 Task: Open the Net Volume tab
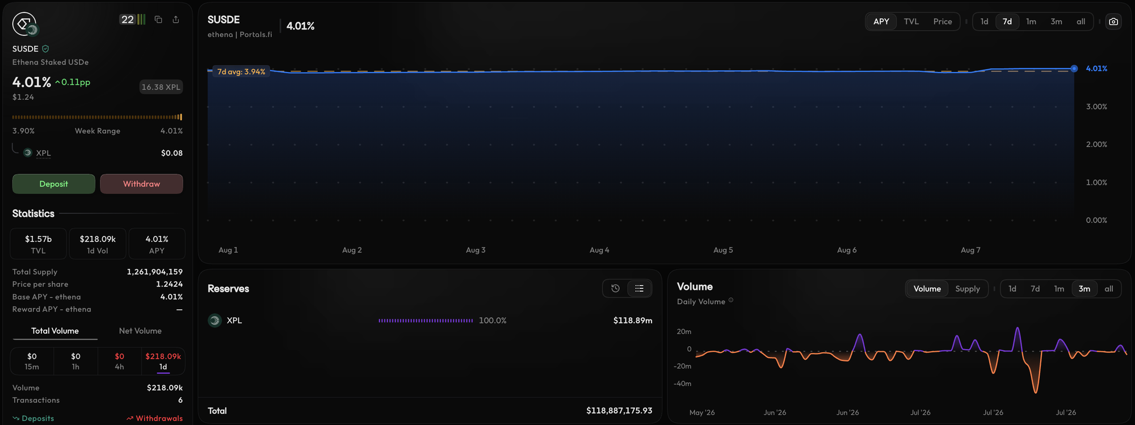[x=140, y=331]
